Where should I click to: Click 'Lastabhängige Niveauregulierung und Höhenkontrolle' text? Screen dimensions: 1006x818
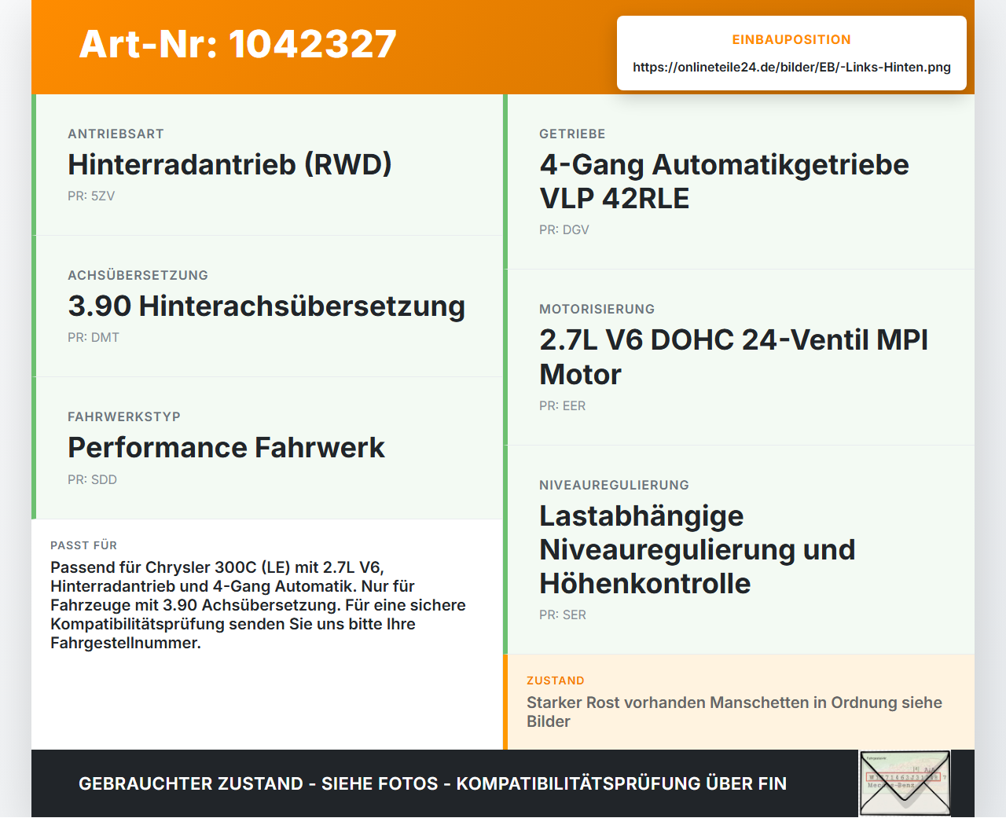(697, 549)
